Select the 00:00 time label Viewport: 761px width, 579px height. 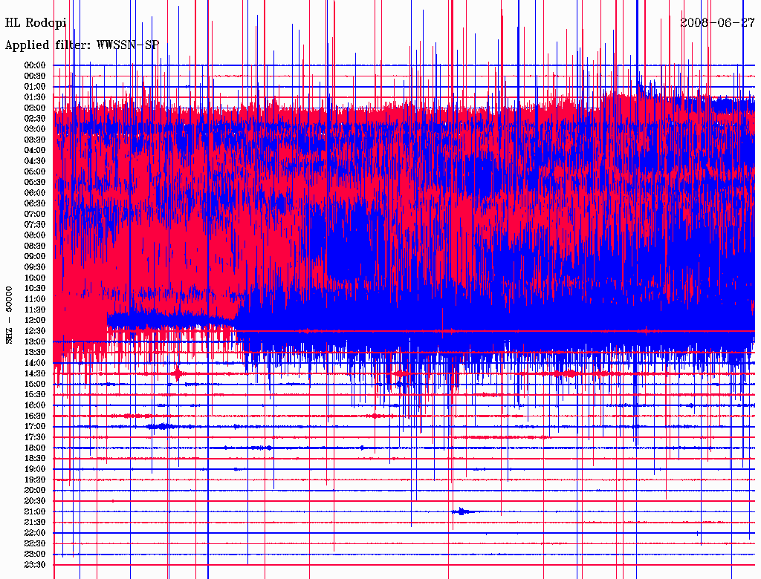[x=35, y=65]
